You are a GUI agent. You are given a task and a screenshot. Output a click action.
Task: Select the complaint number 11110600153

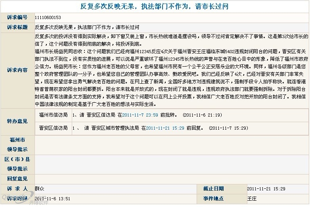(48, 17)
